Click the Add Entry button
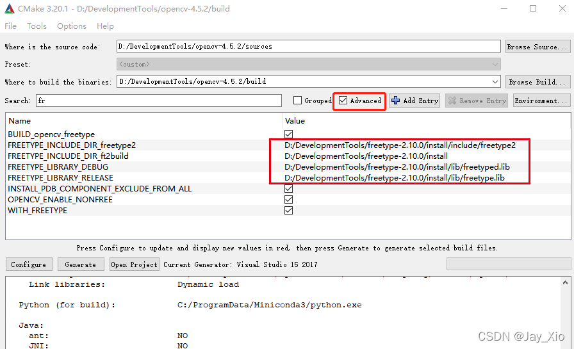 (414, 101)
